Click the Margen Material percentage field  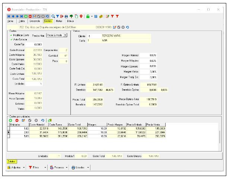pyautogui.click(x=148, y=55)
